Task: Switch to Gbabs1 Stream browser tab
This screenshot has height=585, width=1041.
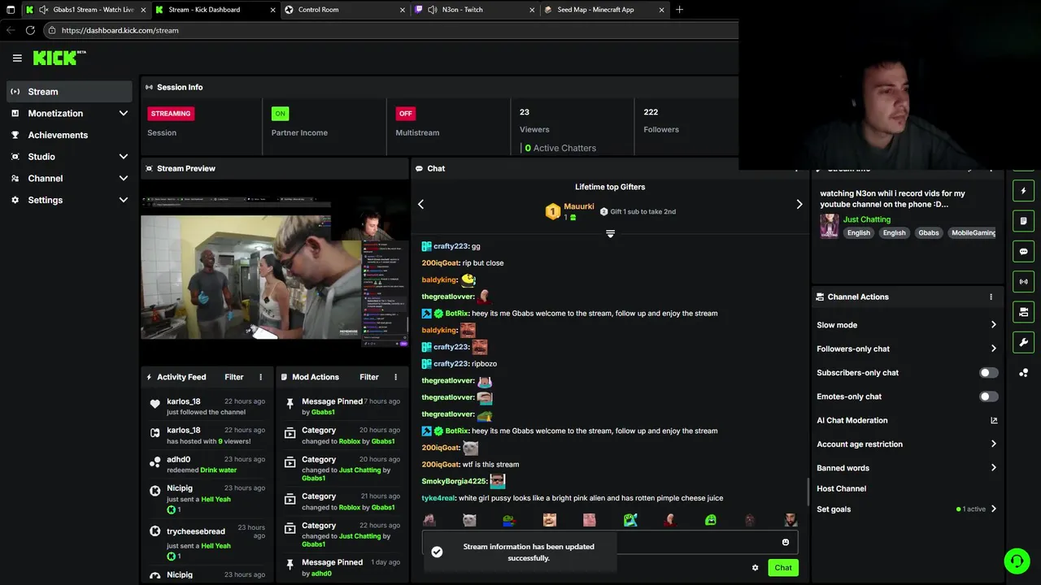Action: click(x=85, y=10)
